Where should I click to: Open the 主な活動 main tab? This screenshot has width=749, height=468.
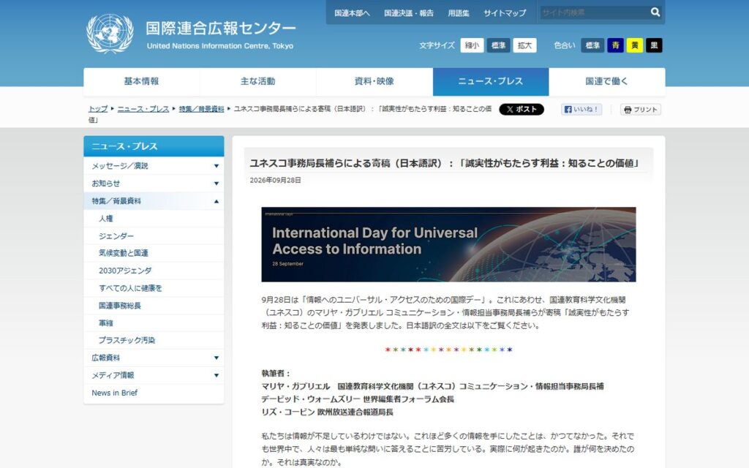[258, 82]
